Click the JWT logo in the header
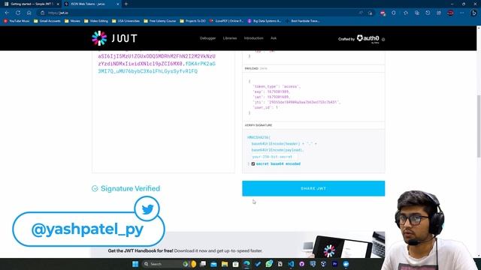 tap(114, 38)
